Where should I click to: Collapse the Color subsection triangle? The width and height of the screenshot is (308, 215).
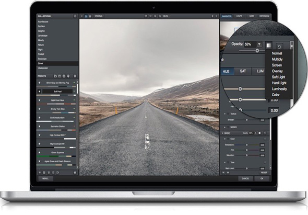tap(224, 139)
